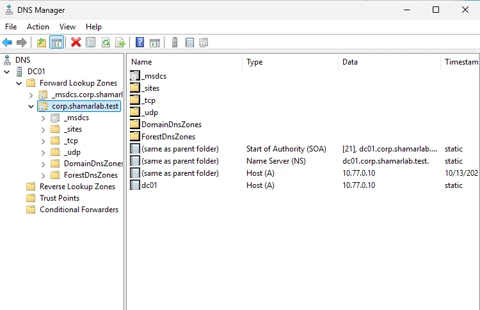The width and height of the screenshot is (480, 310).
Task: Delete selection using the red X icon
Action: click(x=76, y=42)
